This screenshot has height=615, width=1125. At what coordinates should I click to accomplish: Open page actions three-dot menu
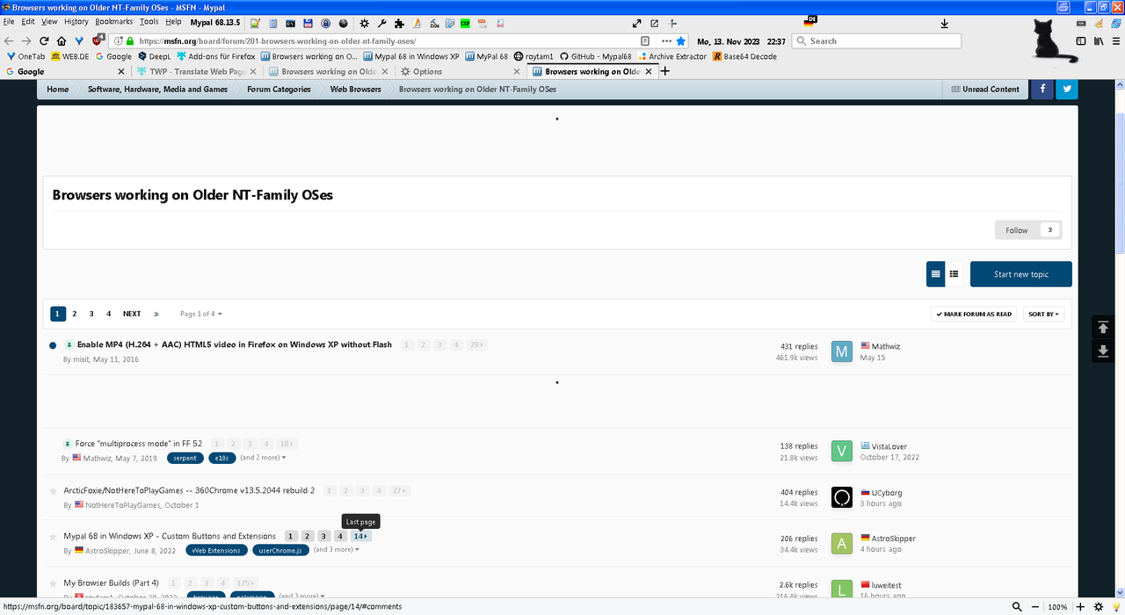(x=666, y=40)
